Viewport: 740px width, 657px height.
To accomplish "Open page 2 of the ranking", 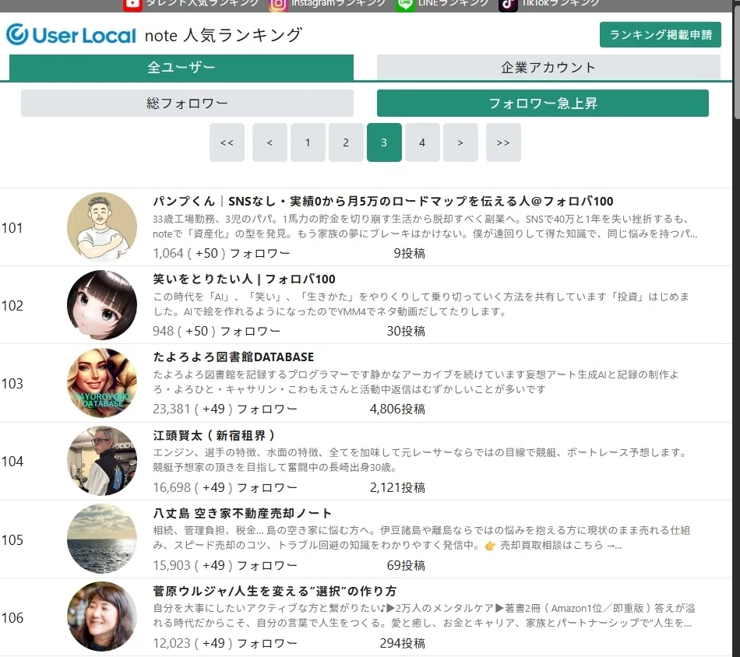I will click(x=346, y=142).
